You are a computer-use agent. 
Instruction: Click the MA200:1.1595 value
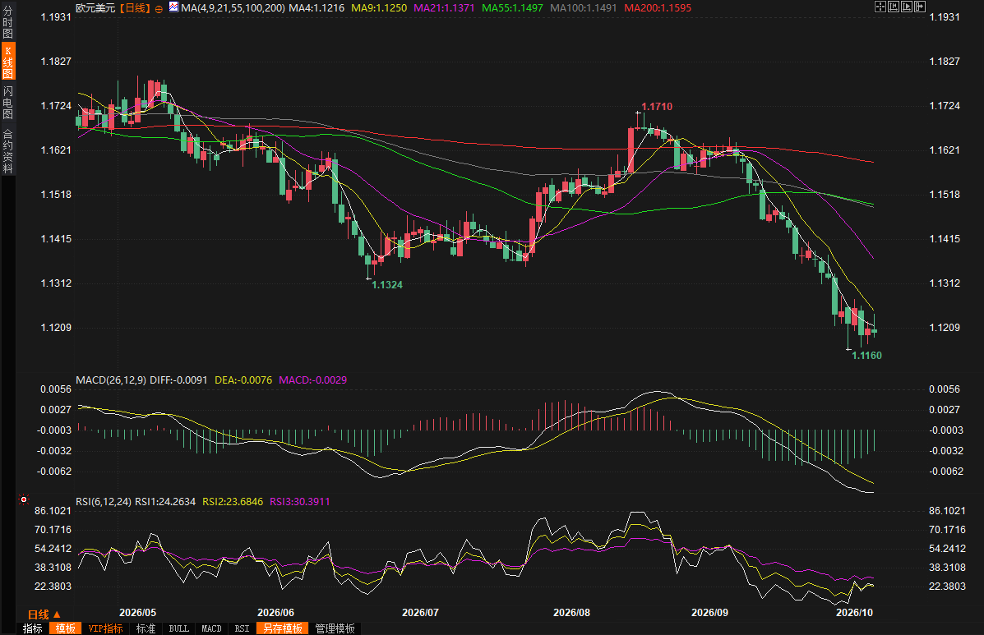658,8
